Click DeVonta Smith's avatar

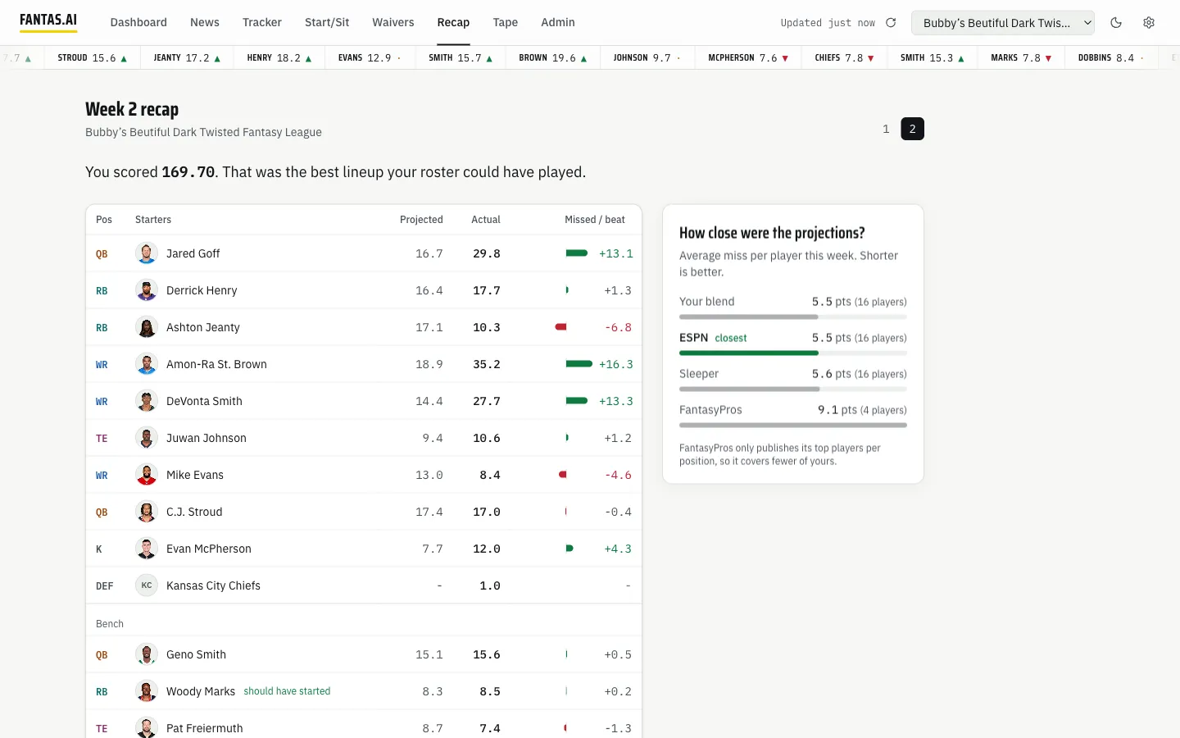pos(147,401)
